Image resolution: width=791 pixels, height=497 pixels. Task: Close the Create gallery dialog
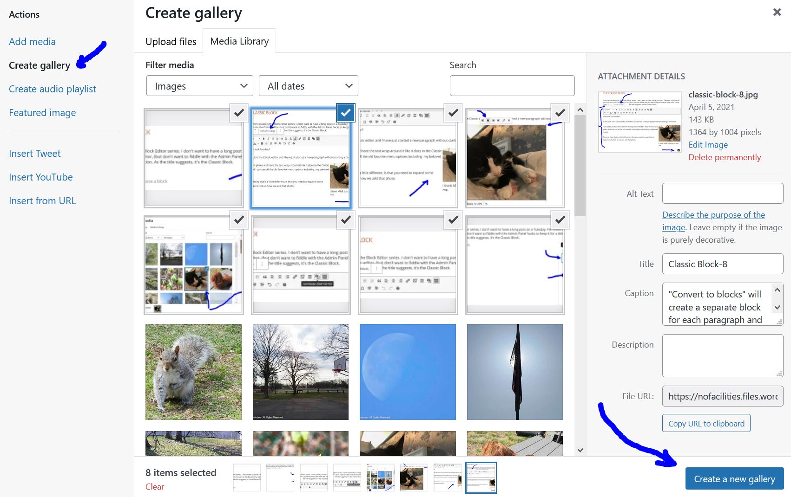point(777,13)
